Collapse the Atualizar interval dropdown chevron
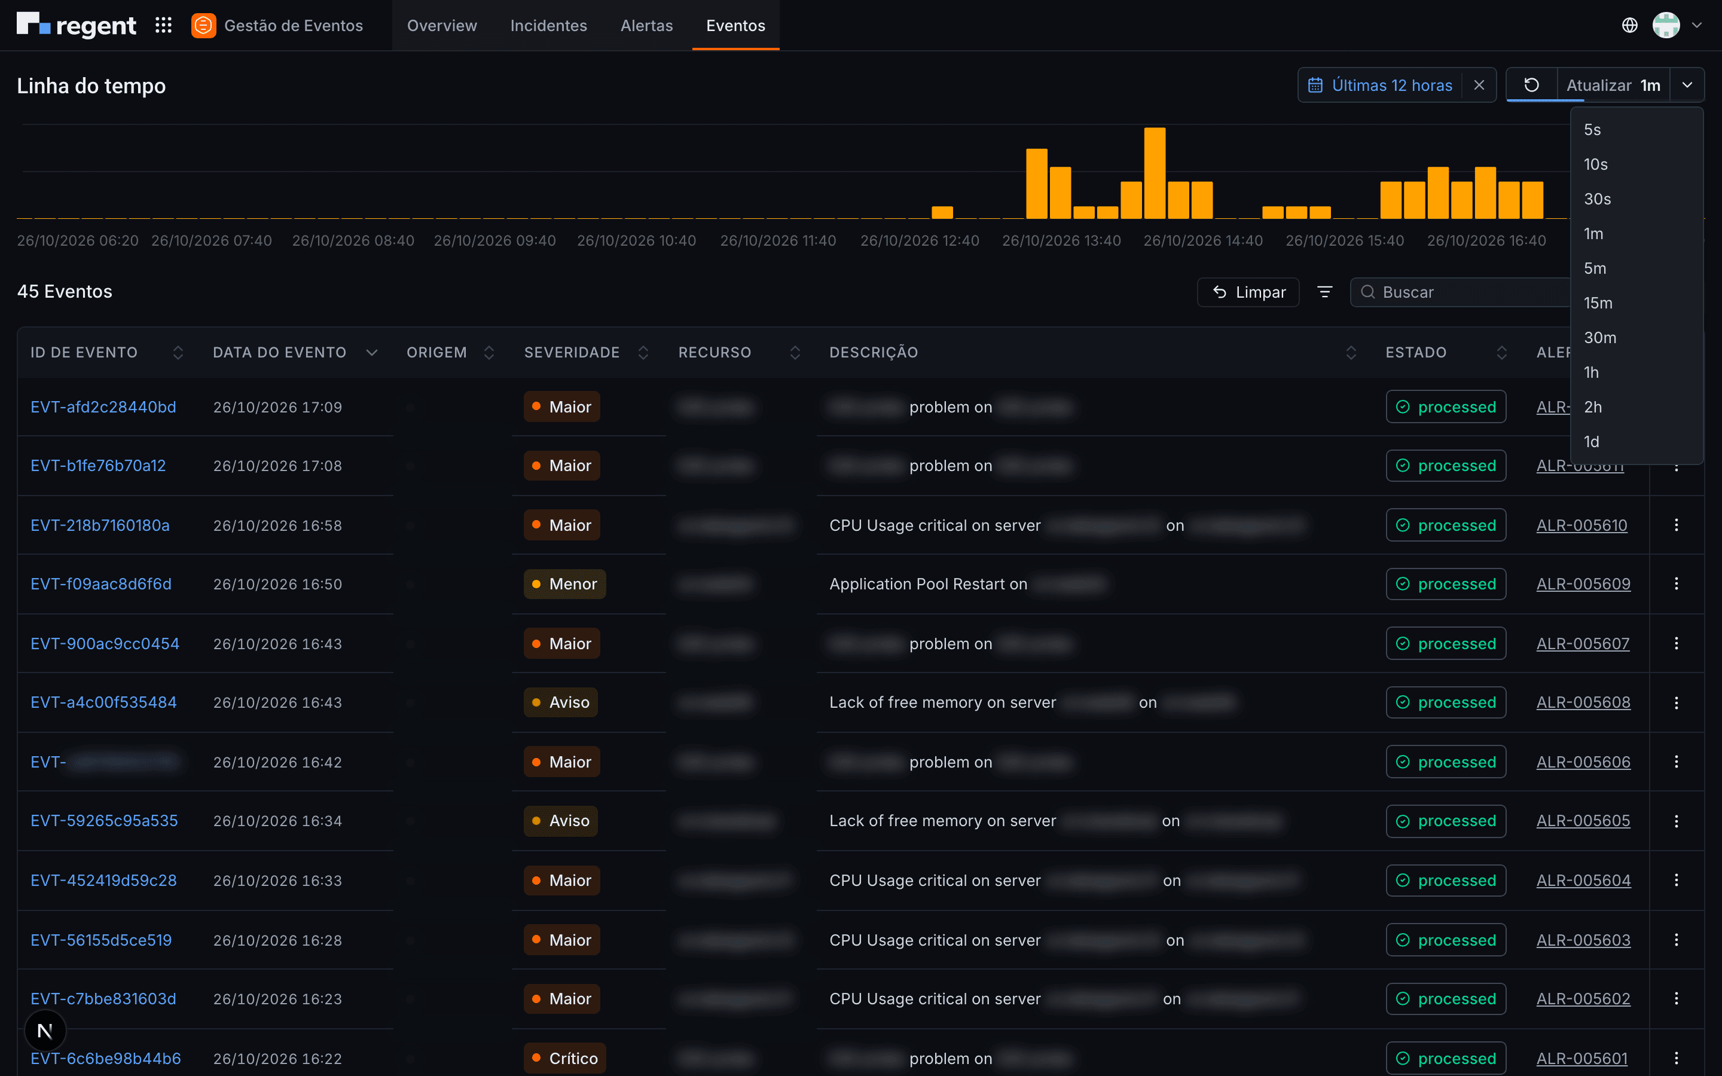Image resolution: width=1722 pixels, height=1076 pixels. 1687,85
